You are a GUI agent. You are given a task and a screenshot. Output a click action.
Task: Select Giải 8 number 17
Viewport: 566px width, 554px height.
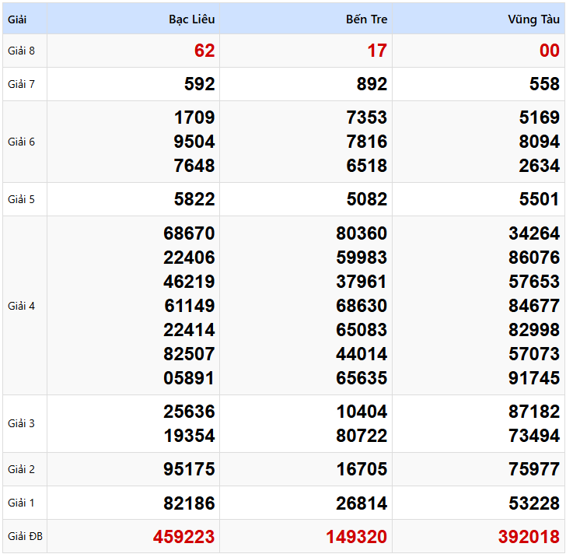pos(377,51)
